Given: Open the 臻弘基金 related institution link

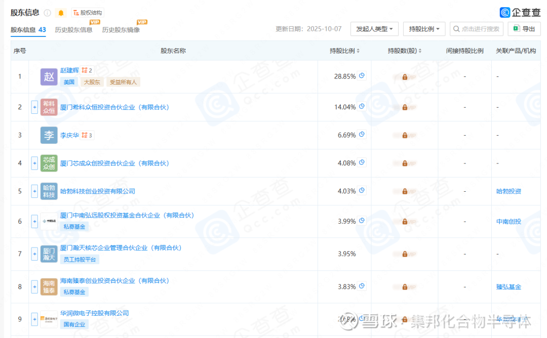Looking at the screenshot, I should pyautogui.click(x=509, y=287).
